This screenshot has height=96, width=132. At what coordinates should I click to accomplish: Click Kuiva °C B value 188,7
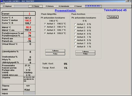28,23
